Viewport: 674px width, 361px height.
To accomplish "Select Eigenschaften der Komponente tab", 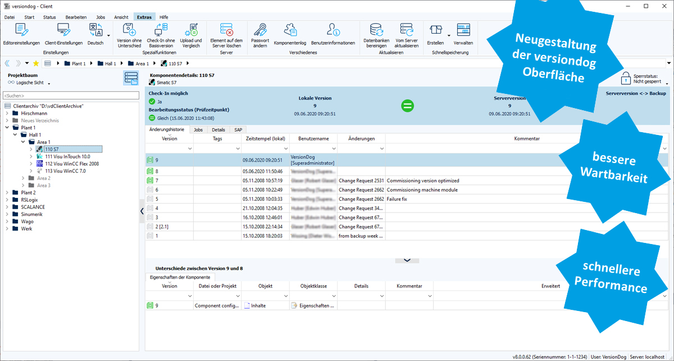I will point(180,277).
